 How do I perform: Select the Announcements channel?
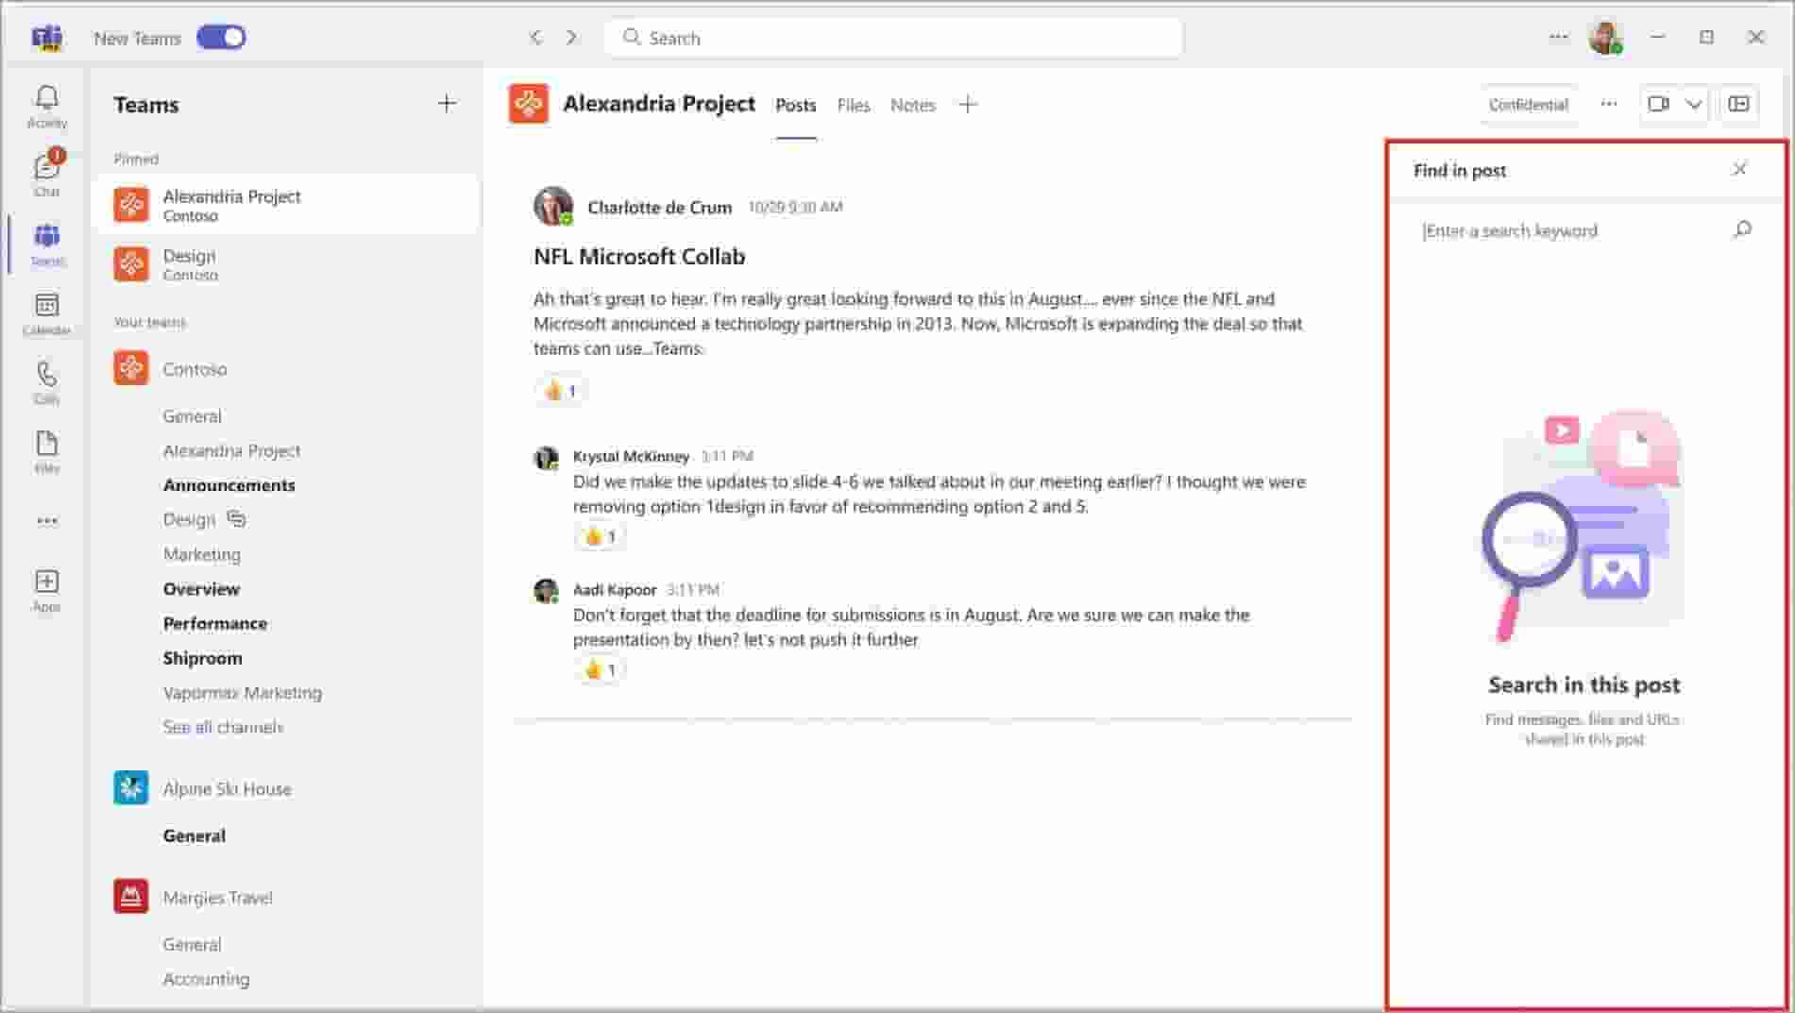click(229, 485)
